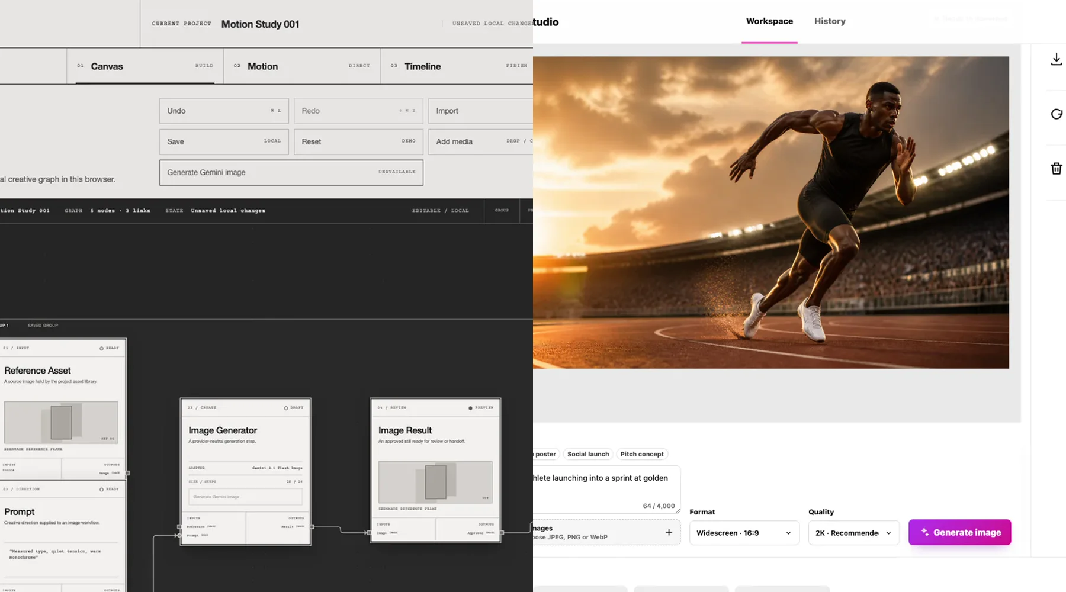Image resolution: width=1066 pixels, height=592 pixels.
Task: Click the Image Result thumbnail preview
Action: pyautogui.click(x=435, y=482)
